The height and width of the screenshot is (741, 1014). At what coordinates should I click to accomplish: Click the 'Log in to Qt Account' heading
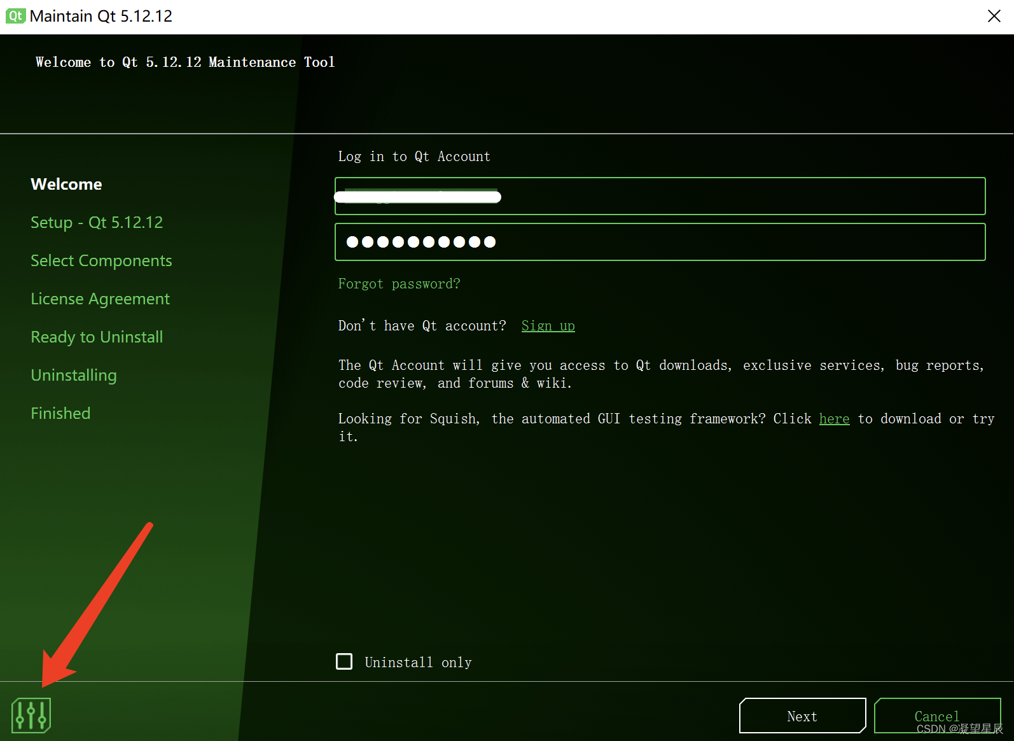point(414,157)
